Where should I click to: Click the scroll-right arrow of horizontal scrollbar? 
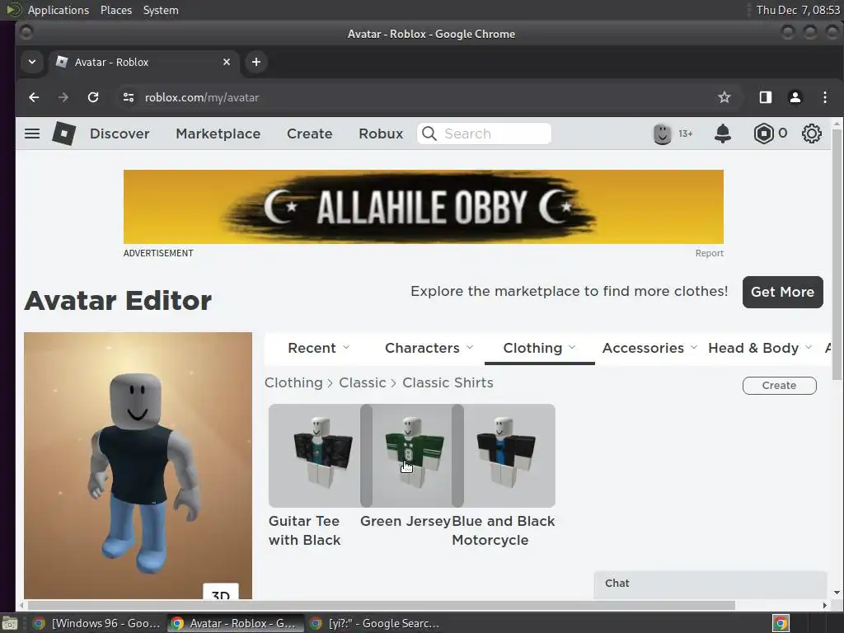click(824, 606)
